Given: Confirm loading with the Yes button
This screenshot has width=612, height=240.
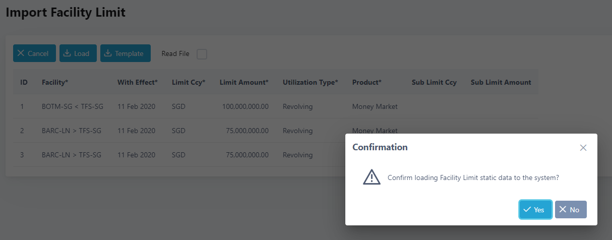Looking at the screenshot, I should pos(536,209).
